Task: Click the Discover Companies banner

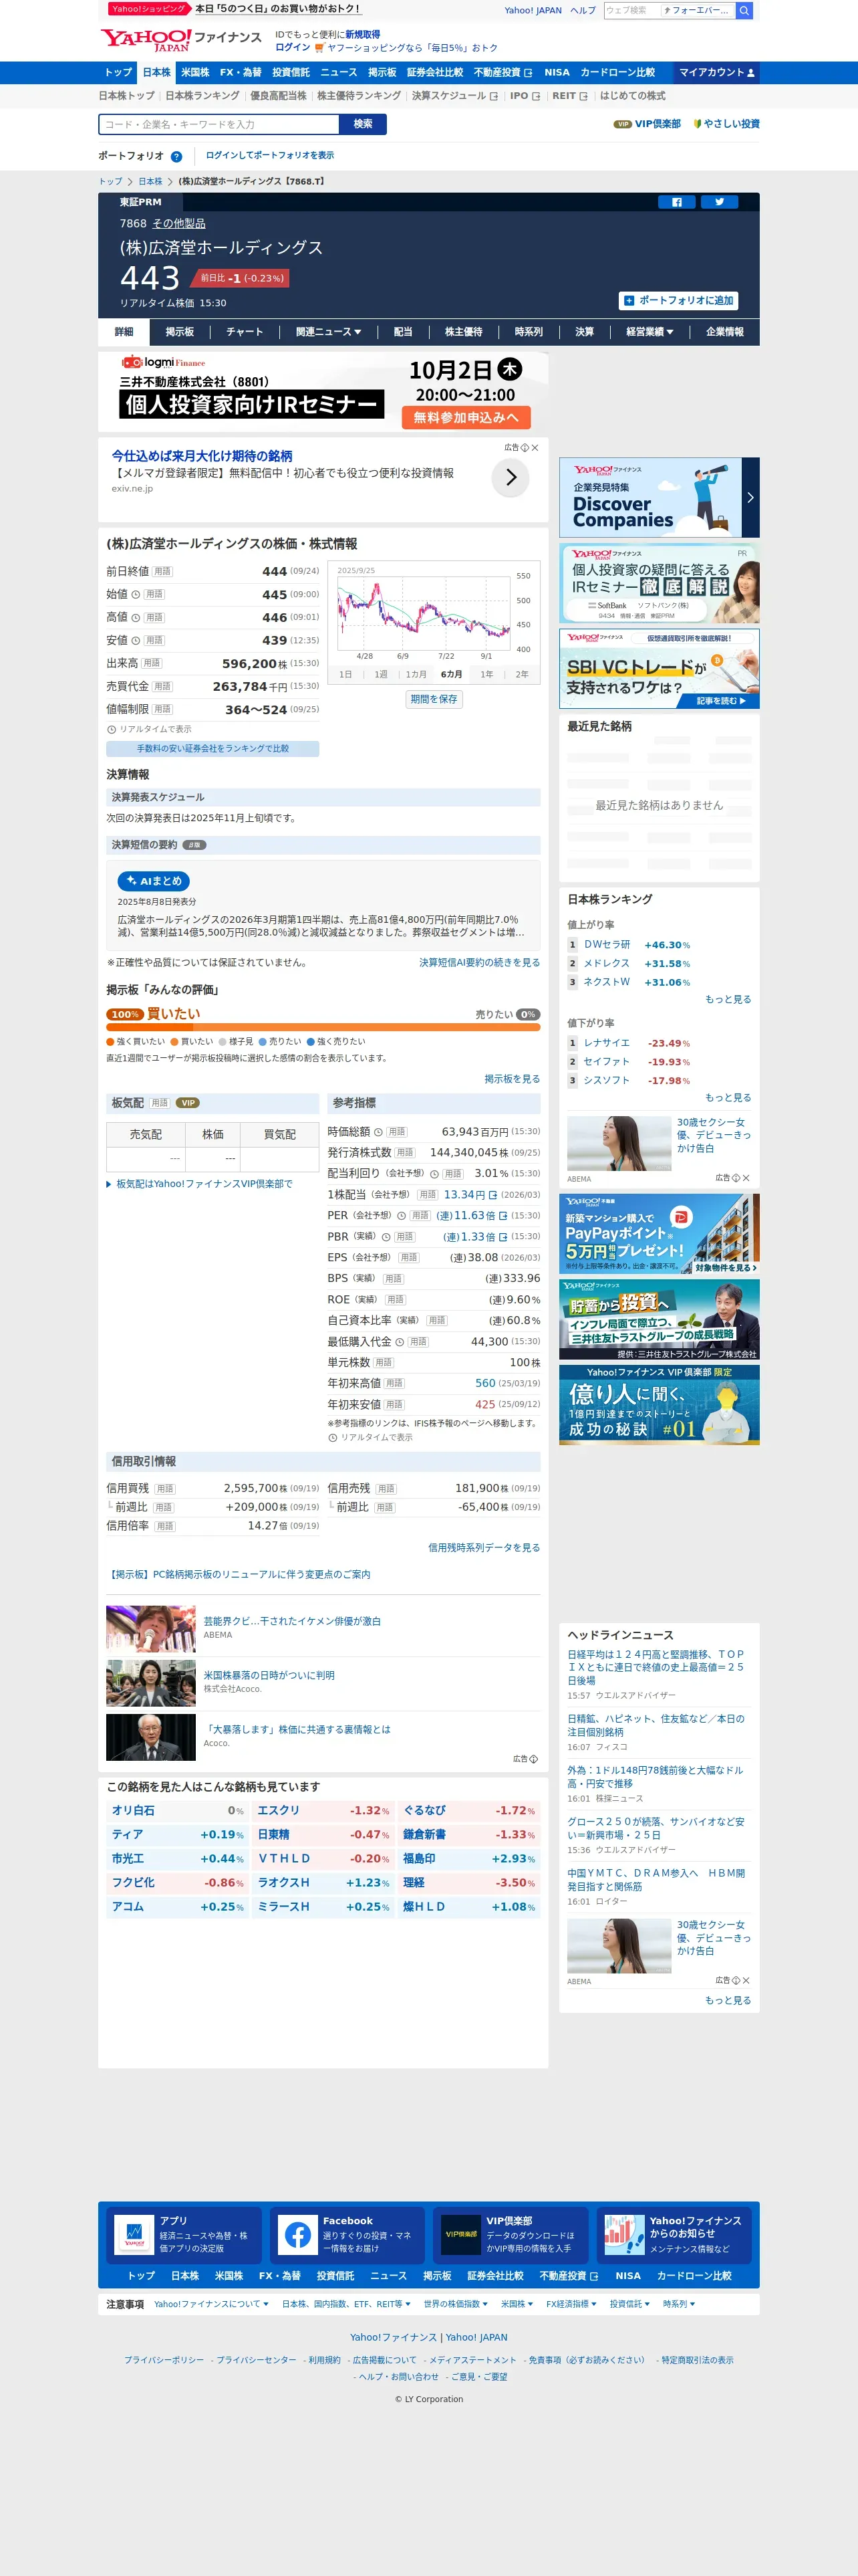Action: [x=660, y=498]
